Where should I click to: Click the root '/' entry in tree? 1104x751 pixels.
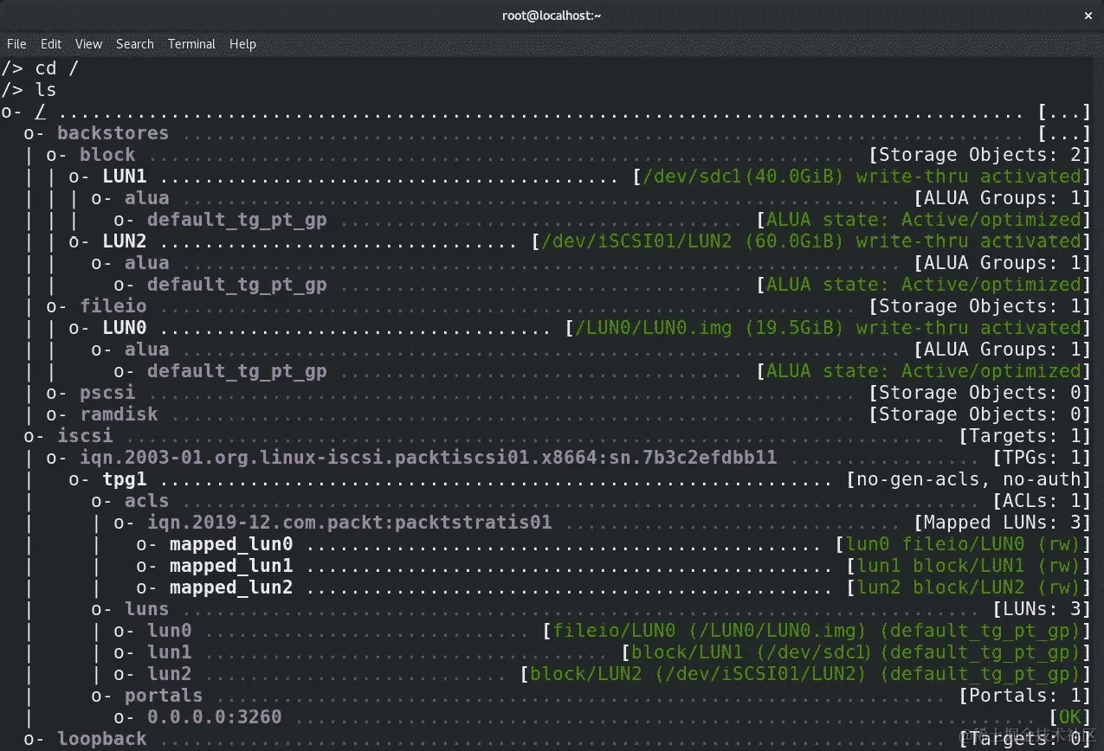tap(40, 112)
